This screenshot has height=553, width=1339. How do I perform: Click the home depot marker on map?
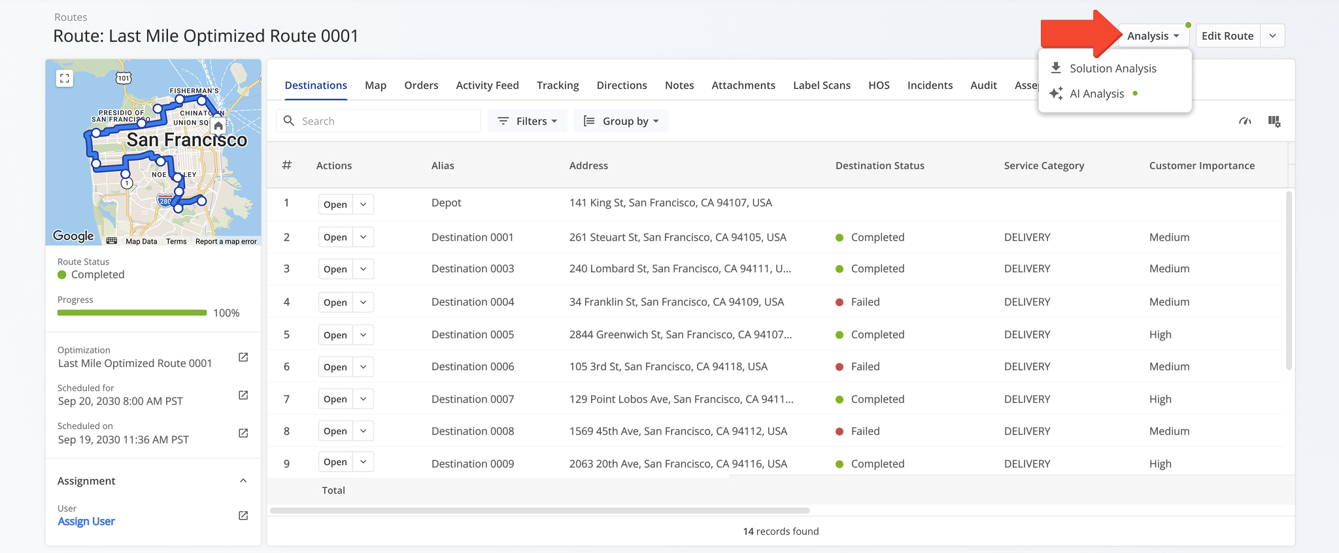click(218, 125)
